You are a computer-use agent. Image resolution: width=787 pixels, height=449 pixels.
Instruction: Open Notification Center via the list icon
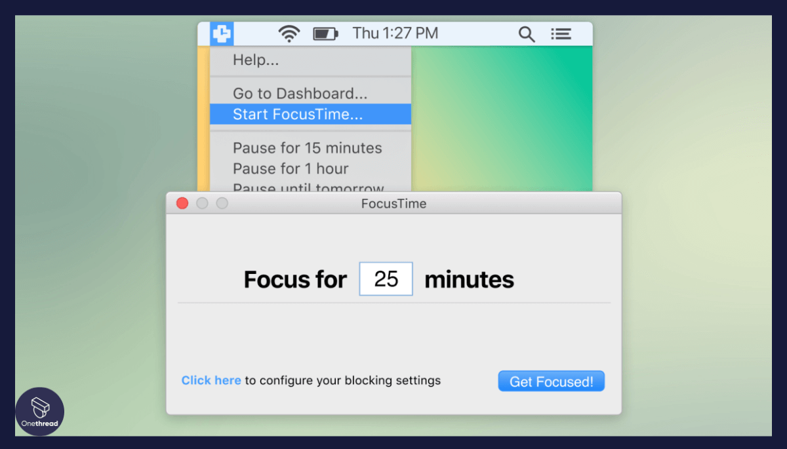coord(561,33)
